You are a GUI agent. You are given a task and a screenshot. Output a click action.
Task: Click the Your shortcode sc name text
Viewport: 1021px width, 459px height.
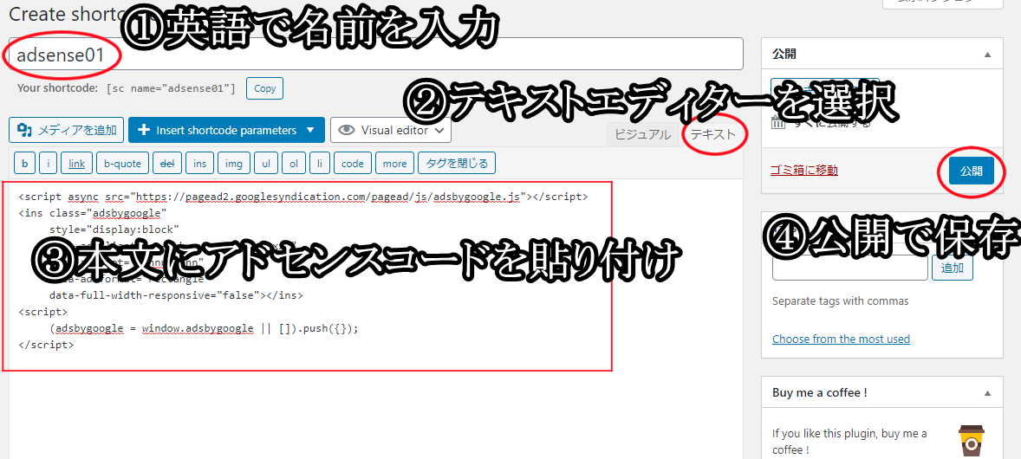point(172,88)
